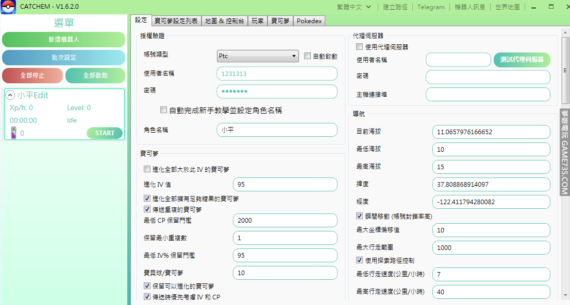Enable the 自動啟動 checkbox
This screenshot has width=570, height=305.
tap(308, 56)
